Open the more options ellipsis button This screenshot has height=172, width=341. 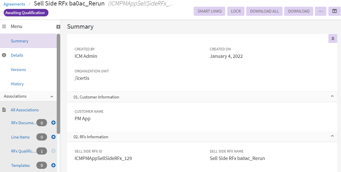click(320, 11)
